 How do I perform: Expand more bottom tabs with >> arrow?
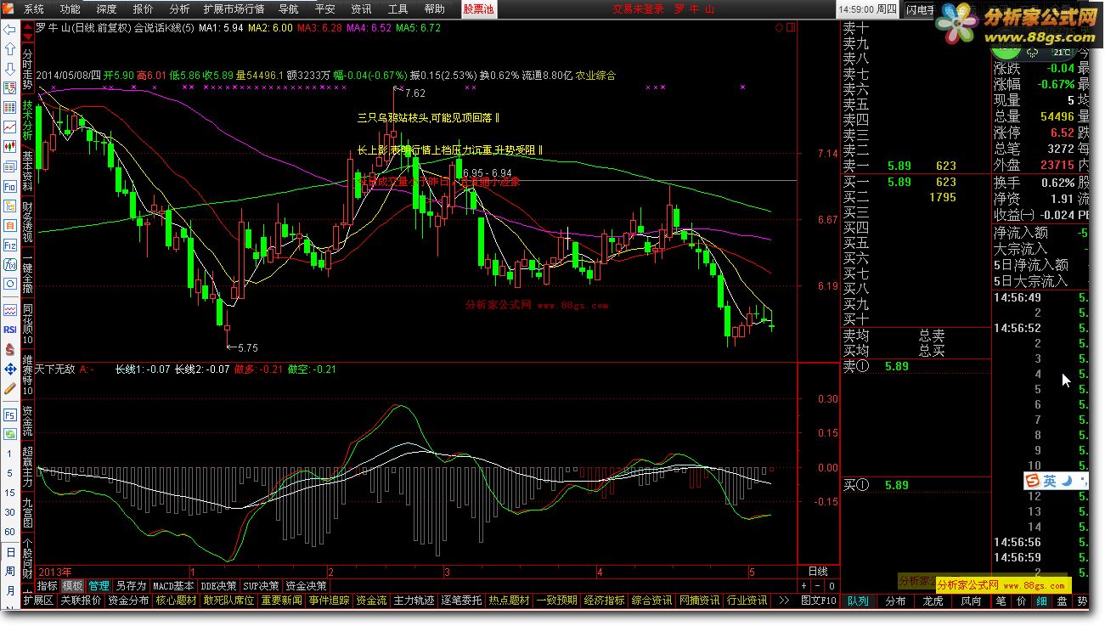coord(783,601)
